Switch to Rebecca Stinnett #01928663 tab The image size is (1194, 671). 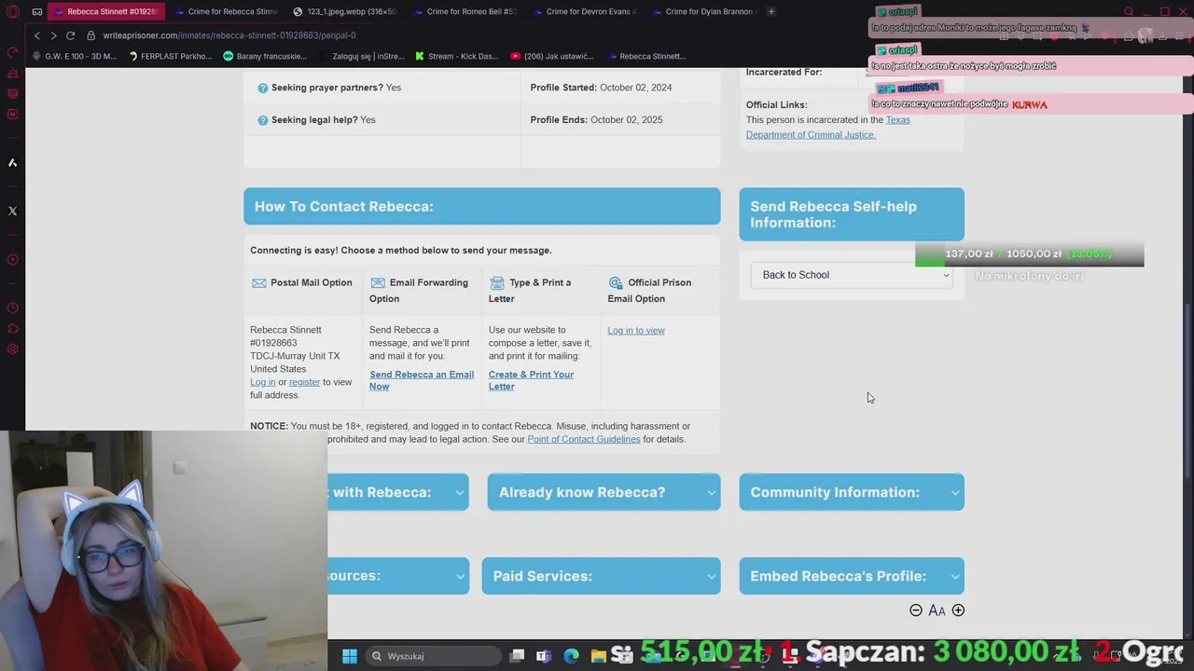[105, 12]
